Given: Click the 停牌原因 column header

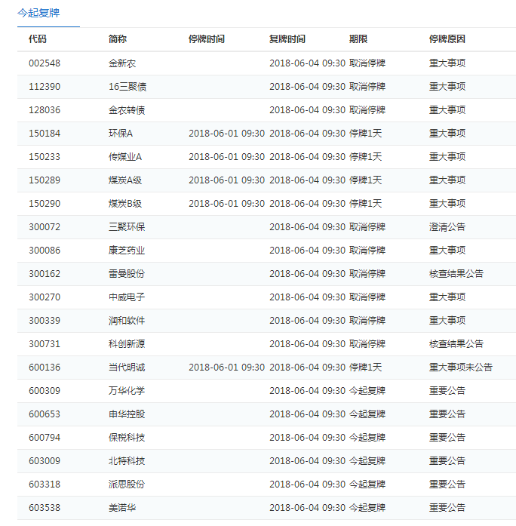Looking at the screenshot, I should click(x=447, y=39).
